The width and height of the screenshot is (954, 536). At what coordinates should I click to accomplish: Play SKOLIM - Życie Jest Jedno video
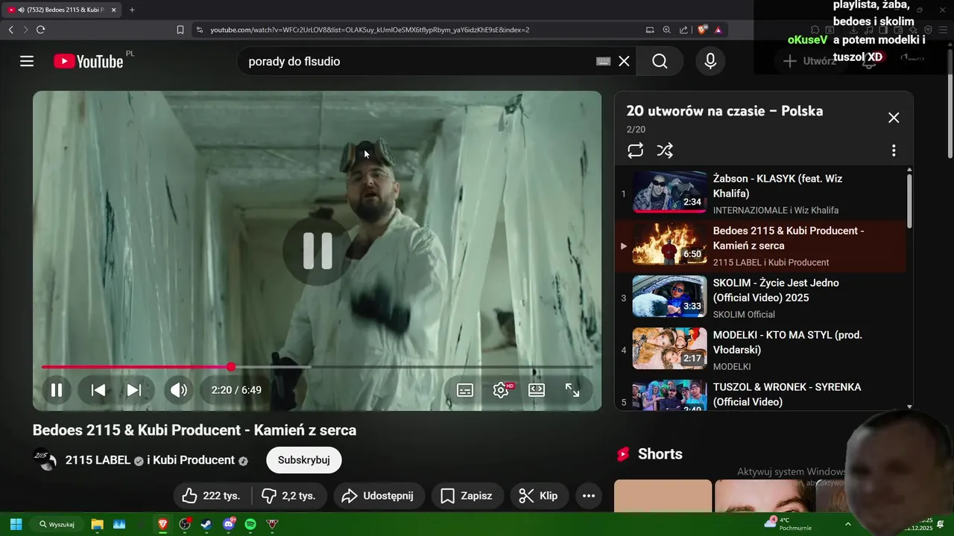tap(760, 298)
